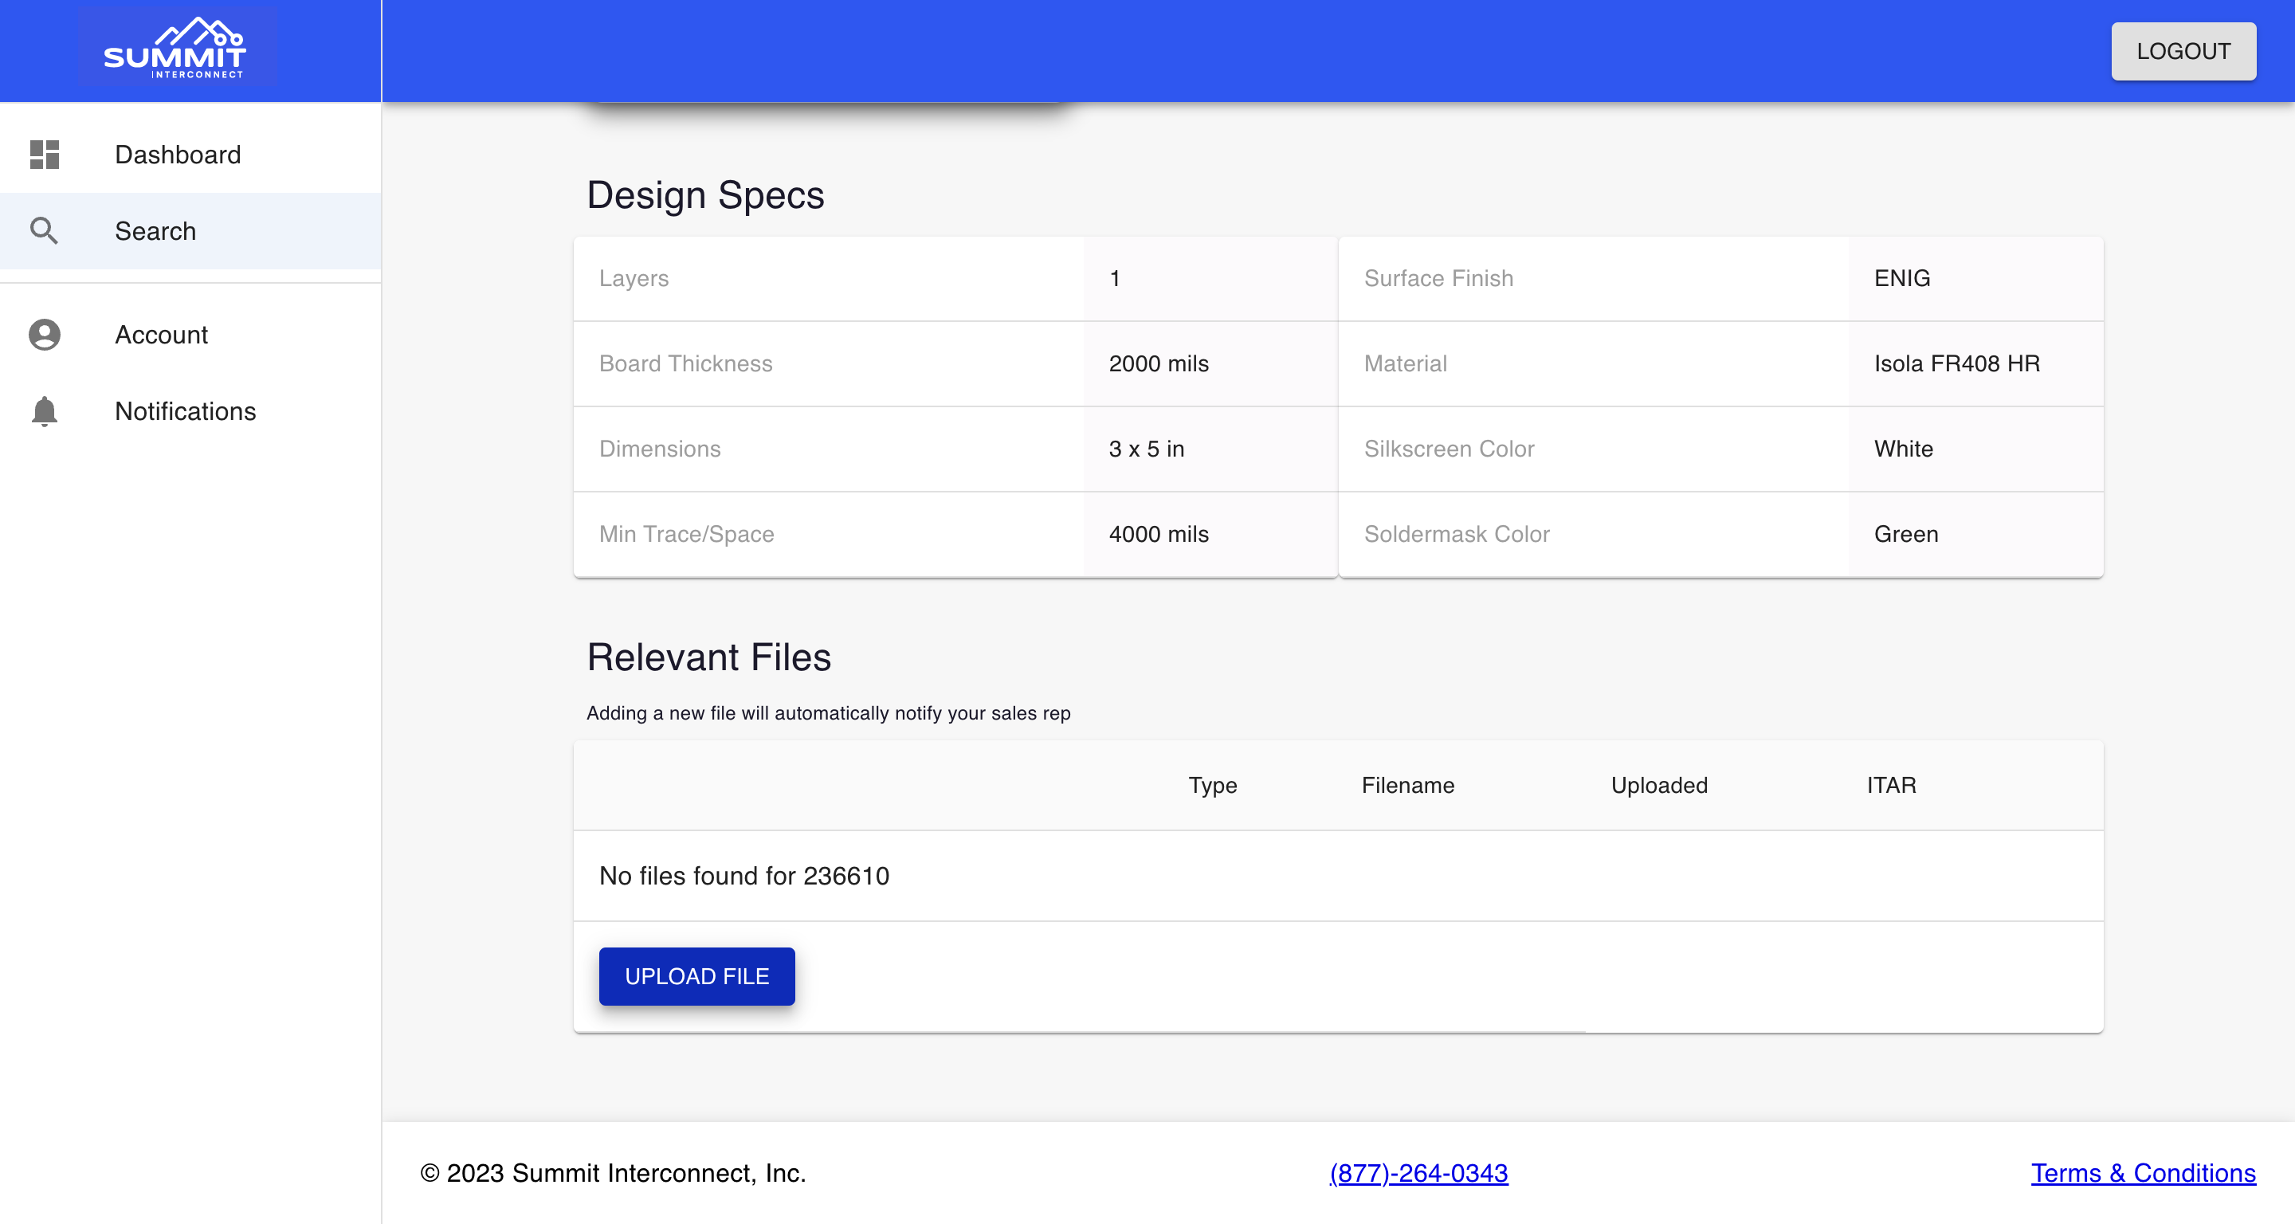Open the Notifications page
Image resolution: width=2295 pixels, height=1224 pixels.
(190, 411)
